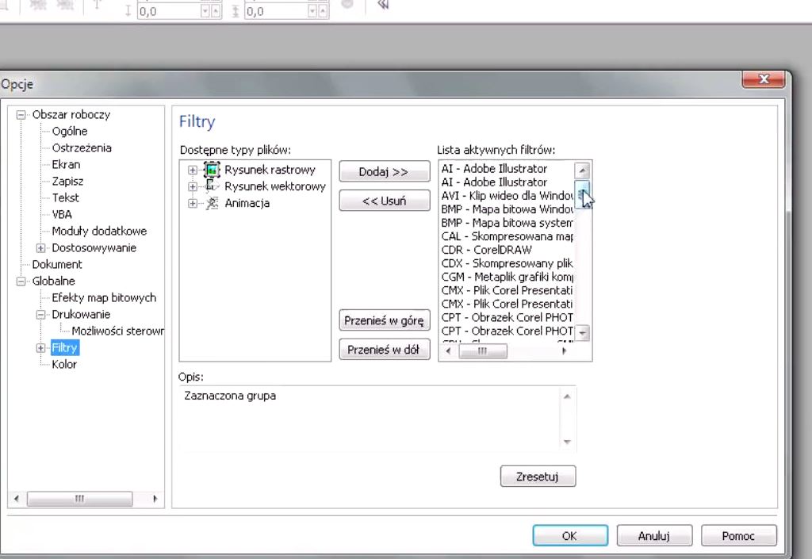Select Ostrzeżenia in the options tree
Screen dimensions: 812x559
click(82, 147)
